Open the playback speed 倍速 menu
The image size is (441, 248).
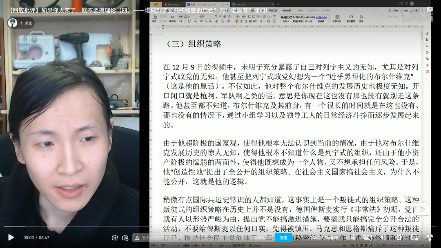coord(350,238)
